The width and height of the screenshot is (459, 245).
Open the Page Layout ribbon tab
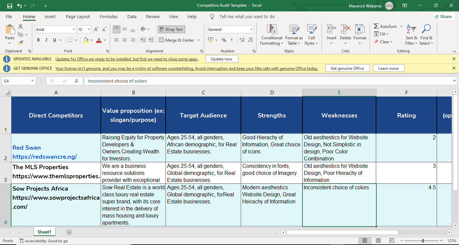pyautogui.click(x=78, y=17)
